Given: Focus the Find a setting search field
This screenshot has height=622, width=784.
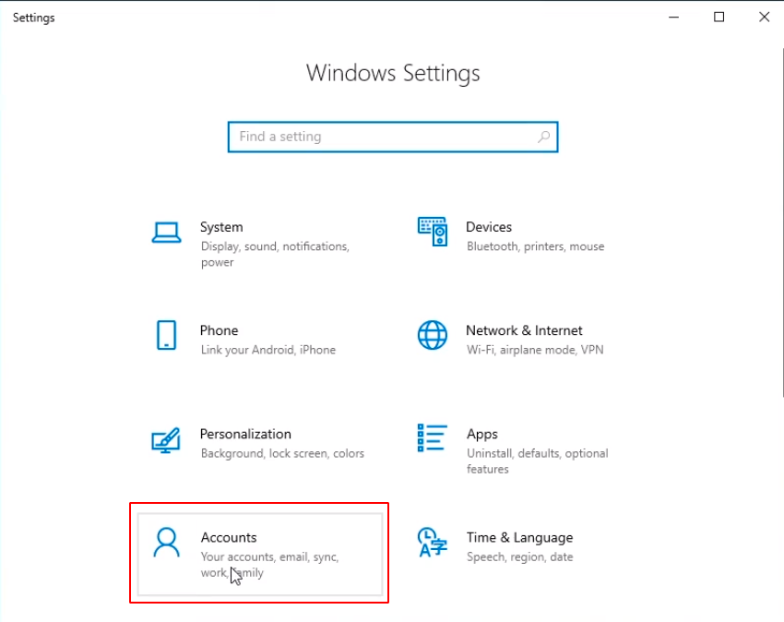Looking at the screenshot, I should [378, 137].
